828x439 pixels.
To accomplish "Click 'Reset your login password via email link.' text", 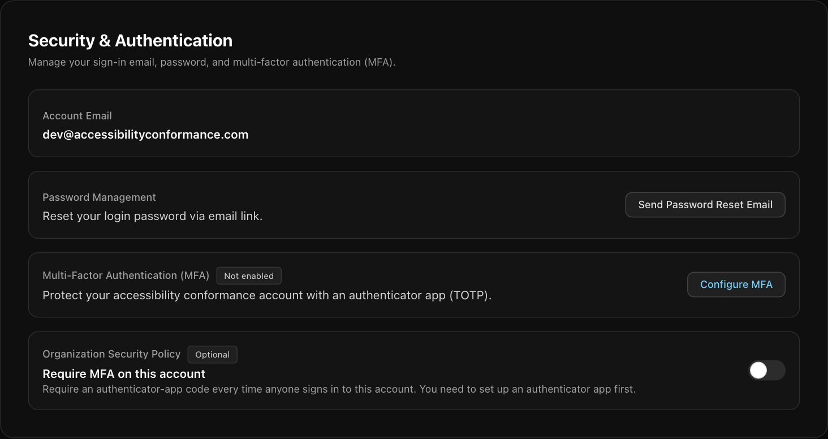I will pos(153,216).
